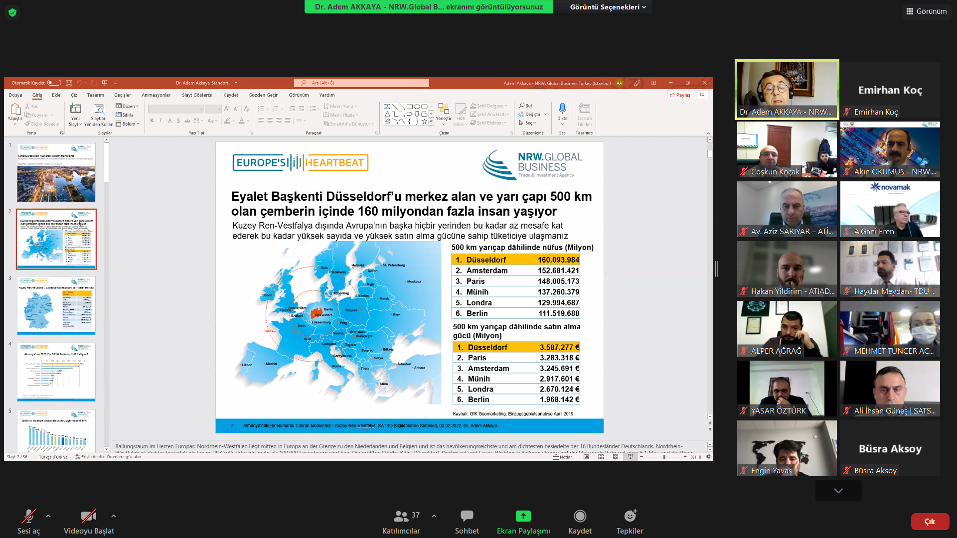Open the Görünüm layout switcher
Image resolution: width=957 pixels, height=538 pixels.
tap(926, 11)
